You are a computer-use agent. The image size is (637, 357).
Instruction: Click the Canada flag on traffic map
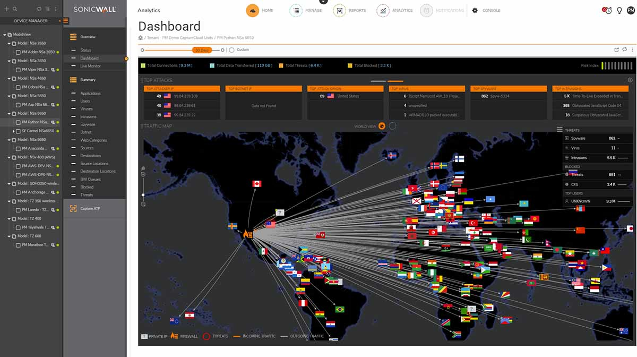pos(257,184)
